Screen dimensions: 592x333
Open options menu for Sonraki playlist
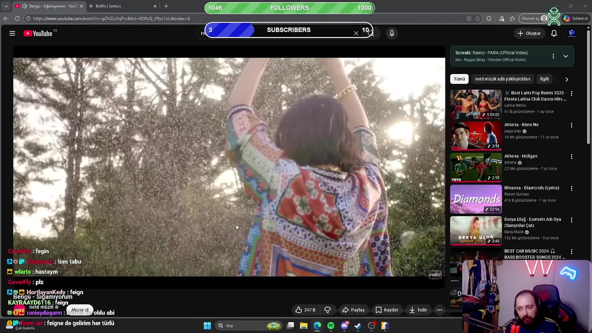point(553,56)
